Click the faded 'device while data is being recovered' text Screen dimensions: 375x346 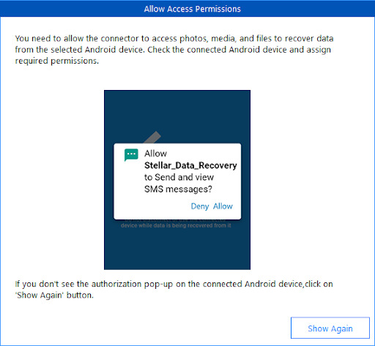pos(176,225)
